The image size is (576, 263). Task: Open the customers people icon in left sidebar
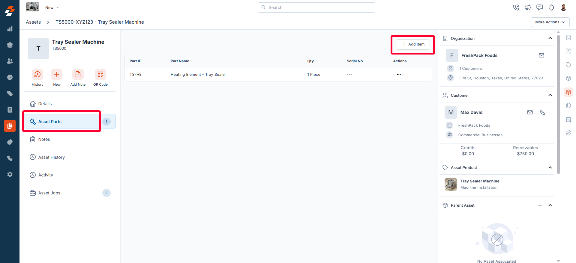(x=10, y=61)
